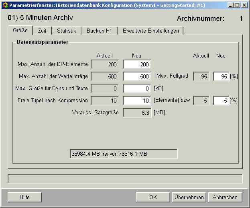Screen dimensions: 250x208
Task: Show the Erweiterte Einstellungen tab
Action: (x=150, y=31)
